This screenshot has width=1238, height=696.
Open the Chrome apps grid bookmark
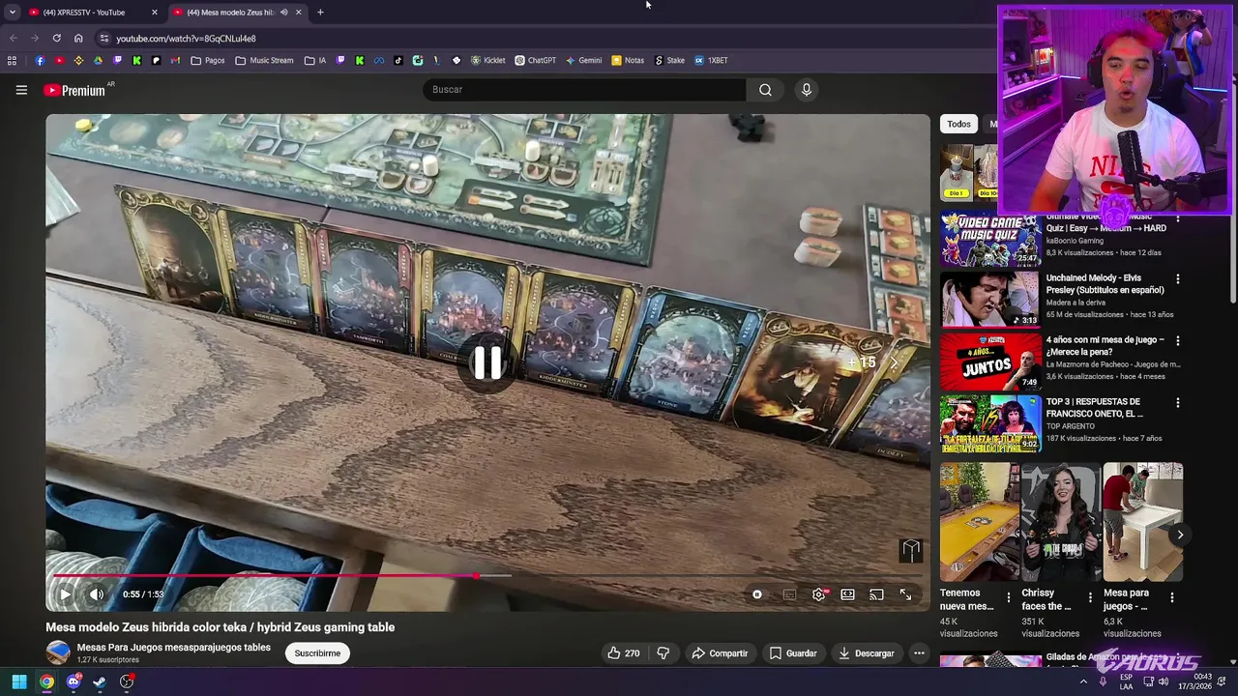point(12,60)
